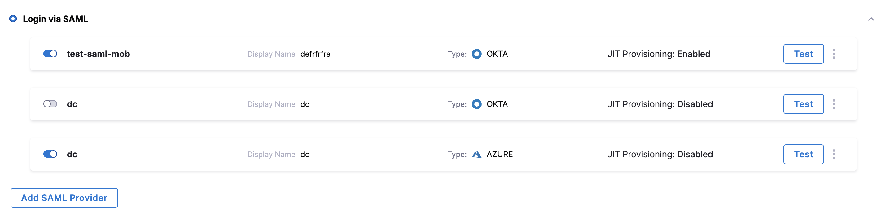Click the Login via SAML heading
The width and height of the screenshot is (886, 214).
55,19
